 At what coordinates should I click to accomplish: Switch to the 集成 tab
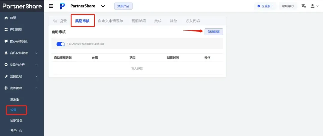[x=158, y=21]
